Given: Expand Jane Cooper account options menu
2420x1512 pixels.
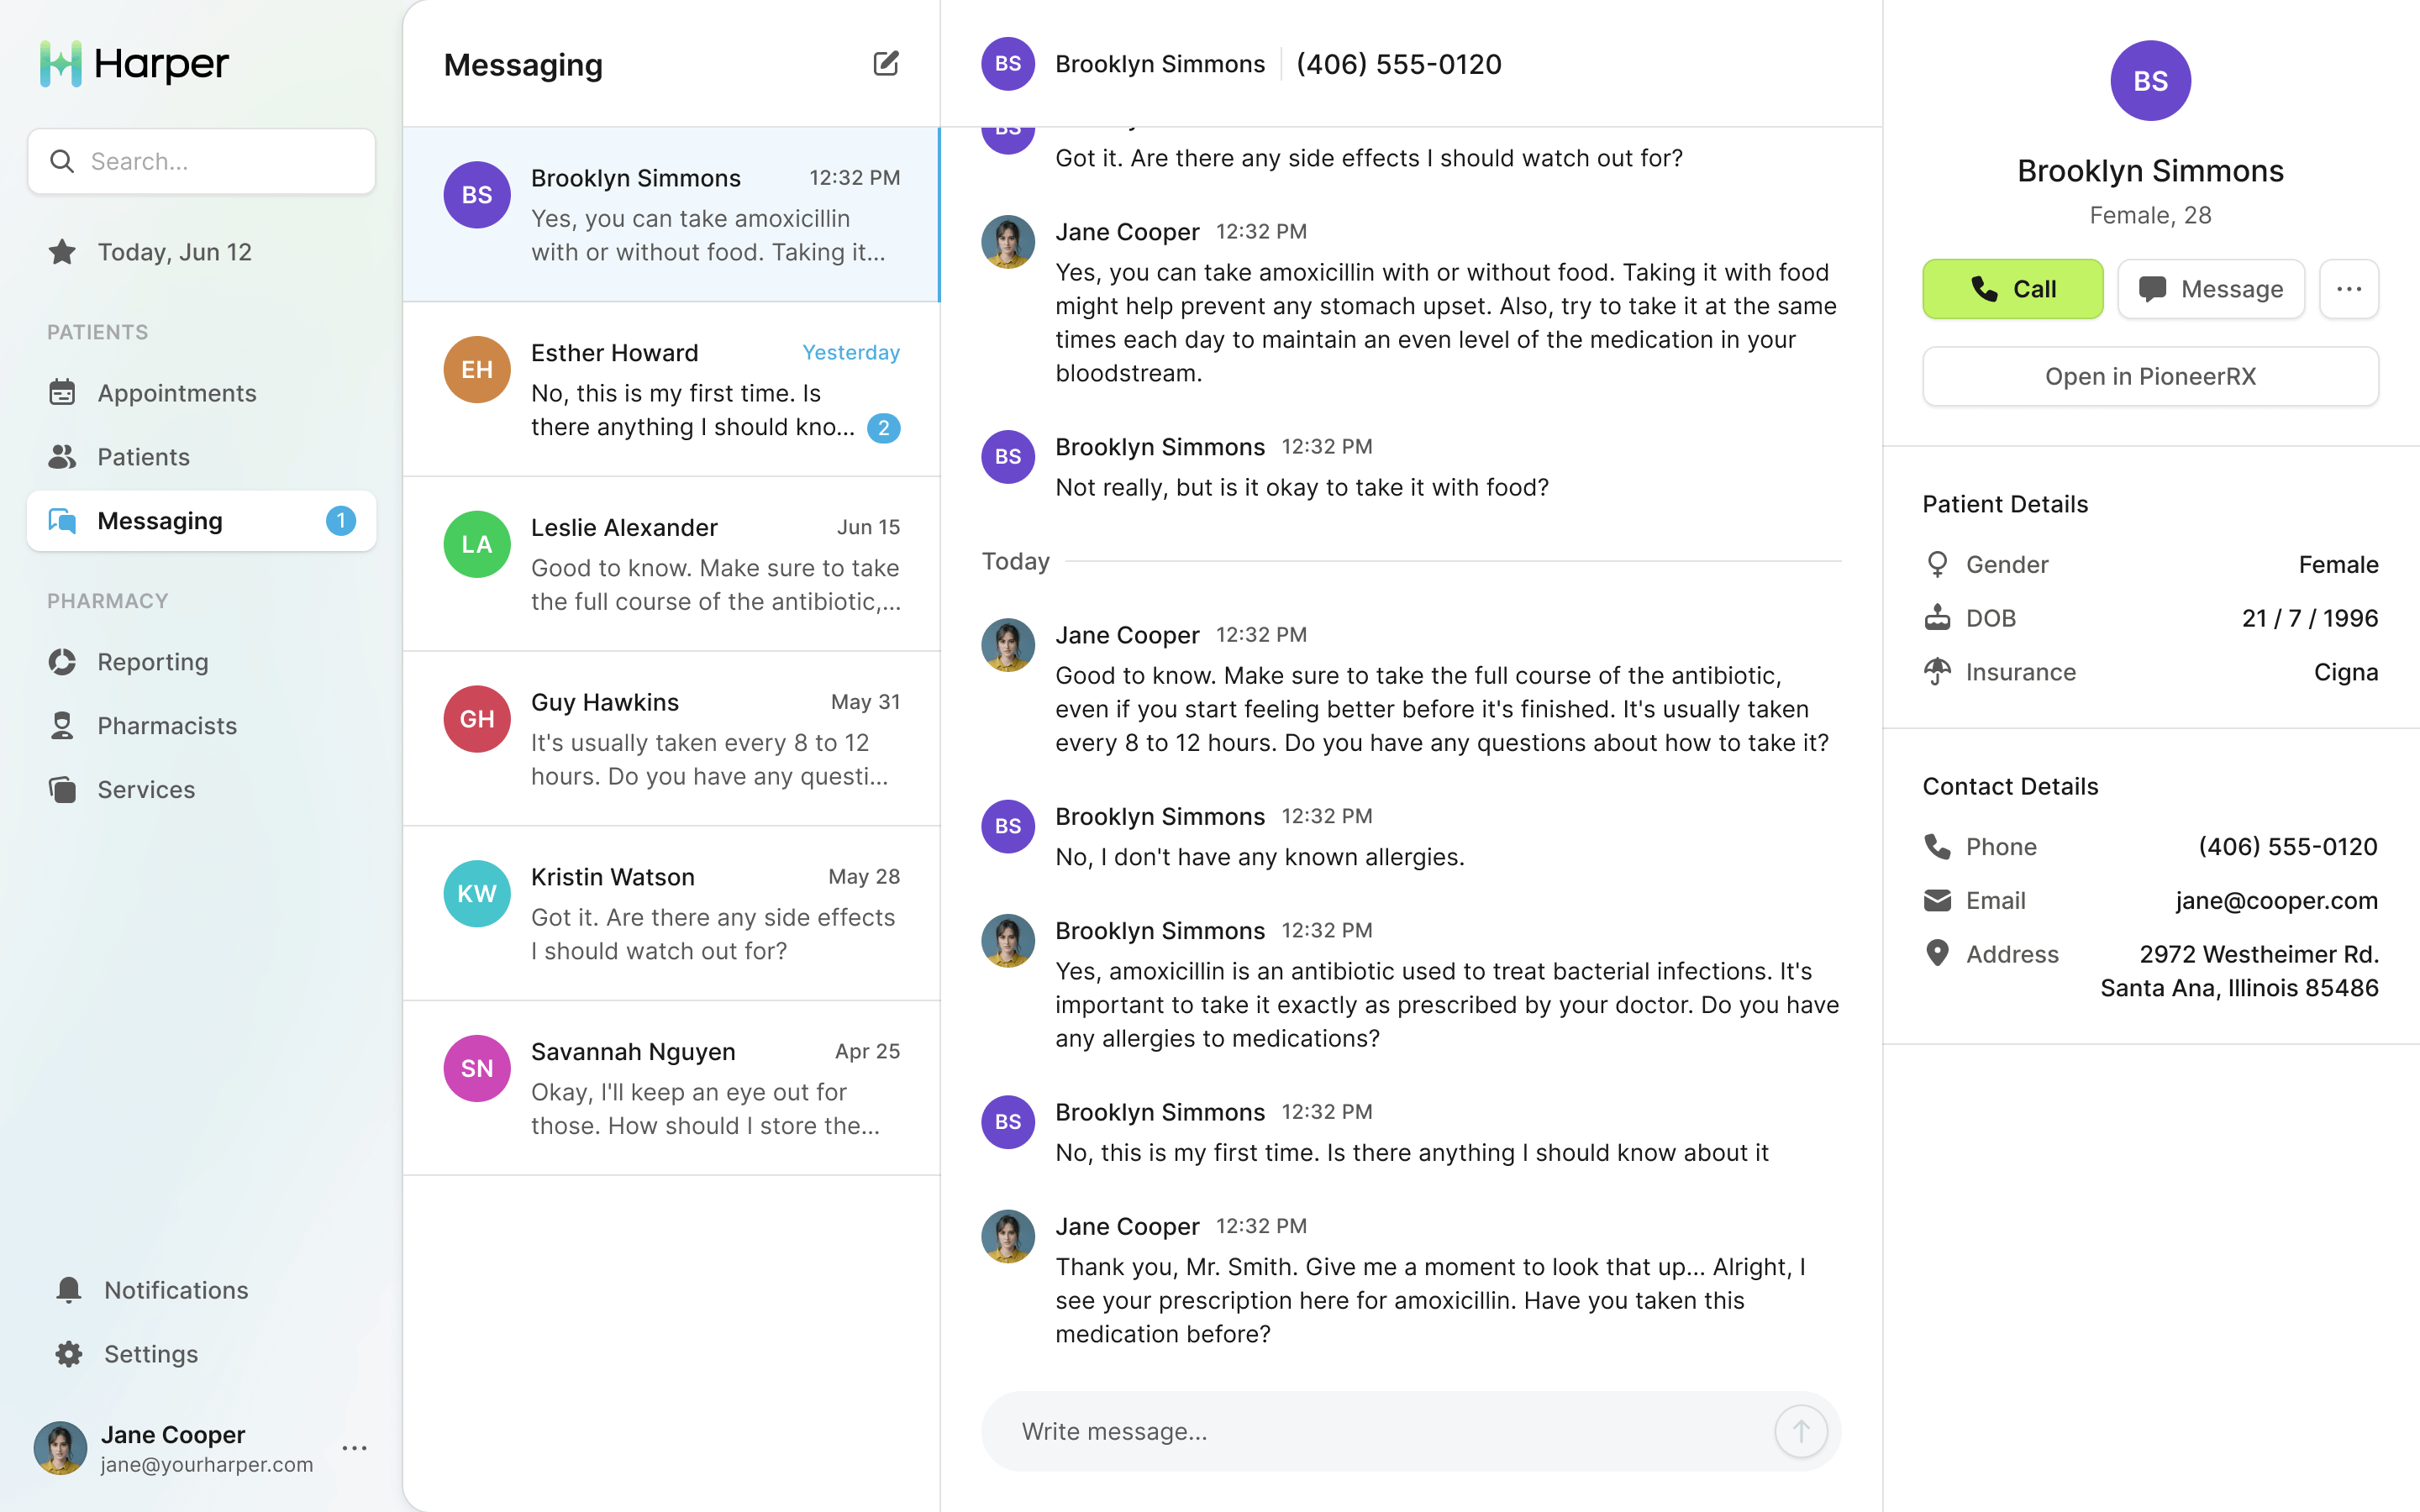Looking at the screenshot, I should pyautogui.click(x=354, y=1448).
